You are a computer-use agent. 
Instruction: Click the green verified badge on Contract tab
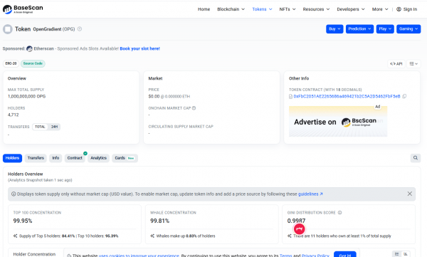[x=85, y=154]
